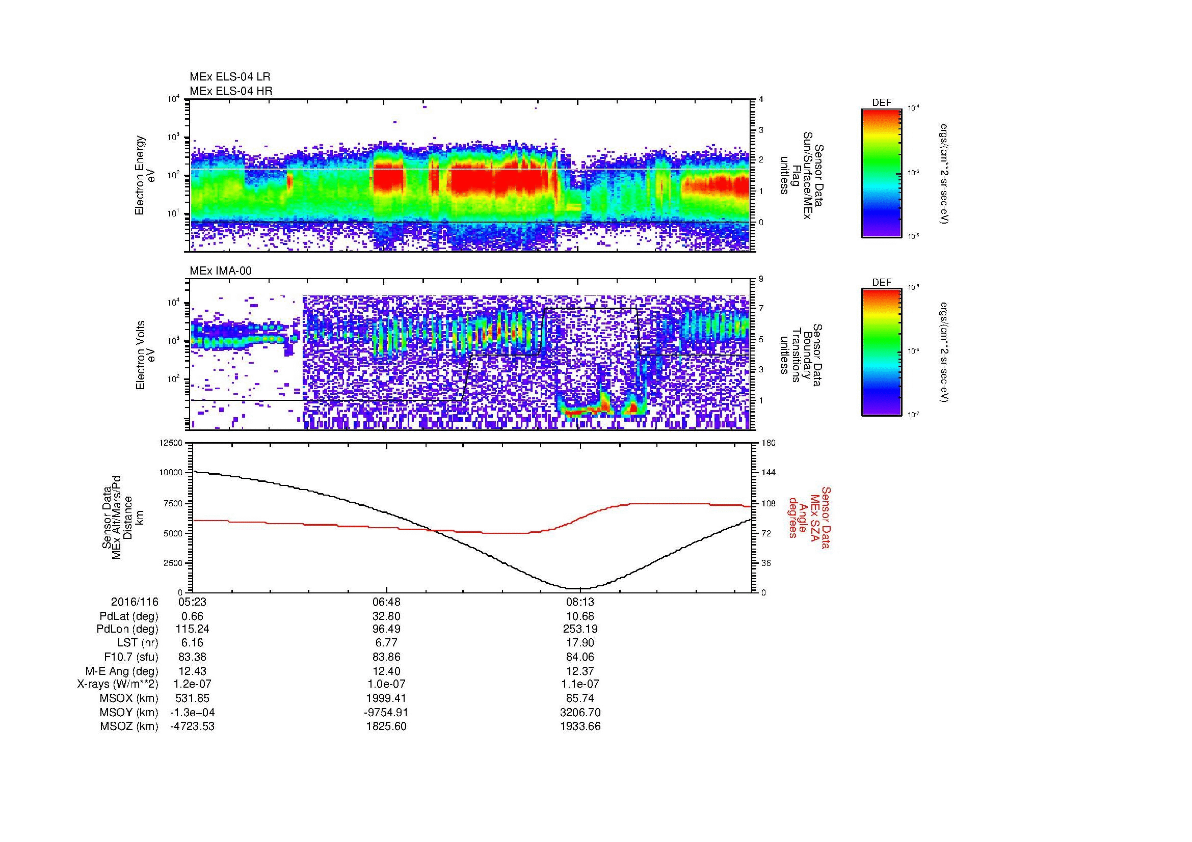Click the F10.7 value 83.38
The image size is (1192, 842).
click(192, 657)
